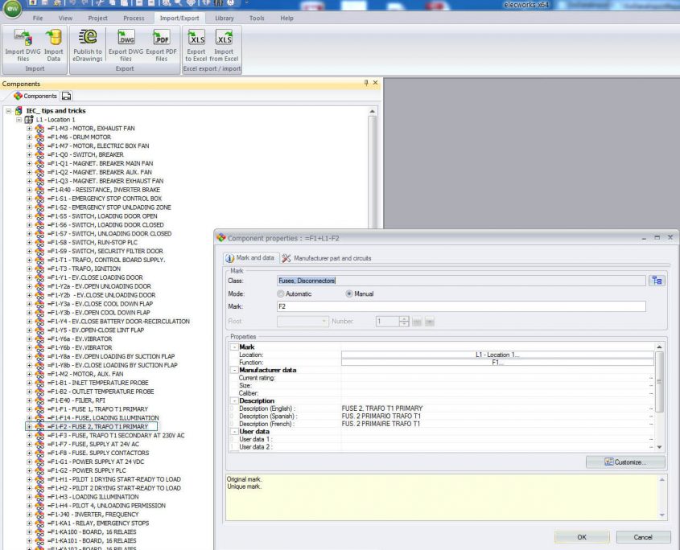Click Import from Excel icon
The width and height of the screenshot is (680, 550).
(x=224, y=38)
